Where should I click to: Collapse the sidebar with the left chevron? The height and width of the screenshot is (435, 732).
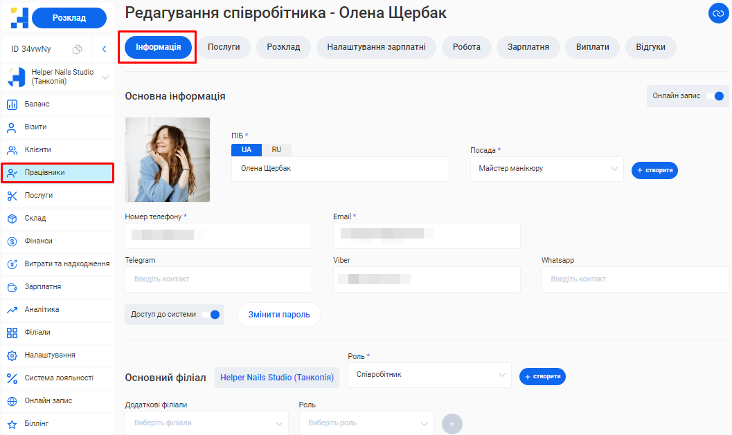tap(104, 49)
